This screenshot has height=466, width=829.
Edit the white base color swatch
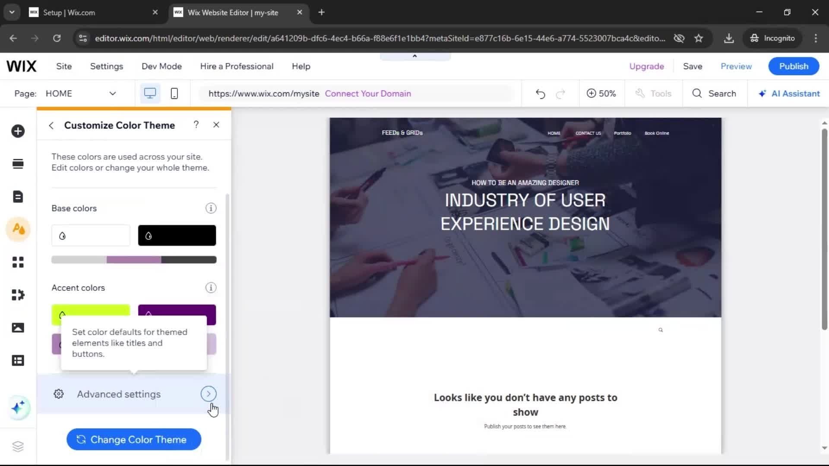pyautogui.click(x=91, y=236)
